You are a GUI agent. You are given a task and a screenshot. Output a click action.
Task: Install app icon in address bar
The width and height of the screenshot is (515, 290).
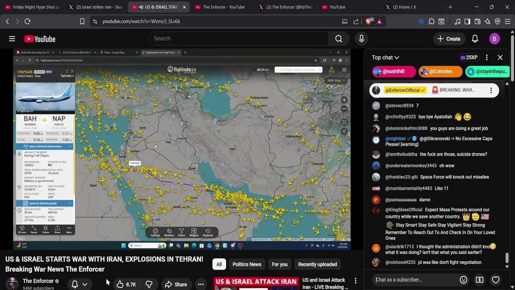click(345, 21)
